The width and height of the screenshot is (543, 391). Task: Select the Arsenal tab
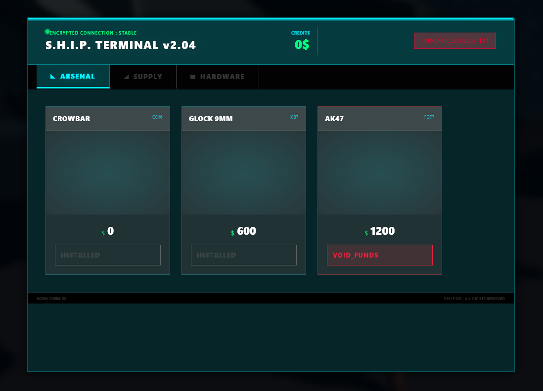click(73, 77)
